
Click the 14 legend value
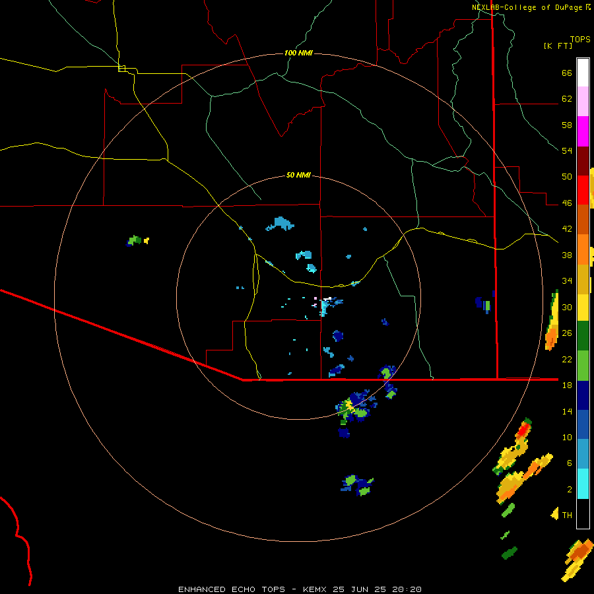coord(567,411)
